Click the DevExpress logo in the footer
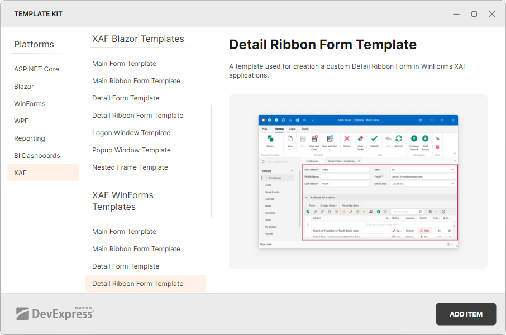Image resolution: width=506 pixels, height=335 pixels. 55,314
